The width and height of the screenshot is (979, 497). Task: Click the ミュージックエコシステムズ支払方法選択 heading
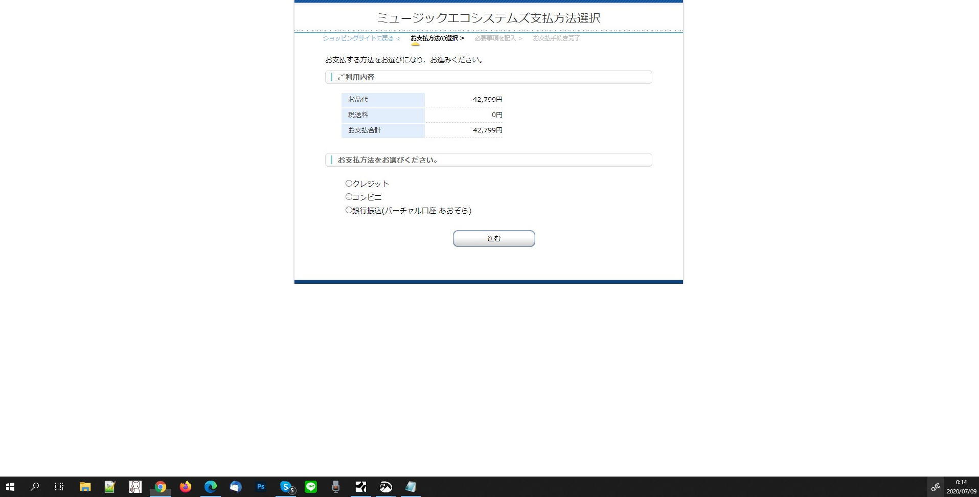pos(489,18)
